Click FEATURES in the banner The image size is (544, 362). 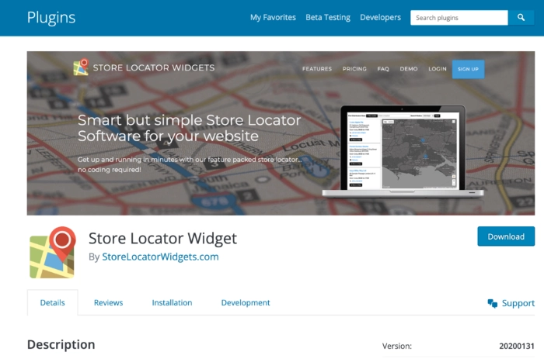coord(317,69)
